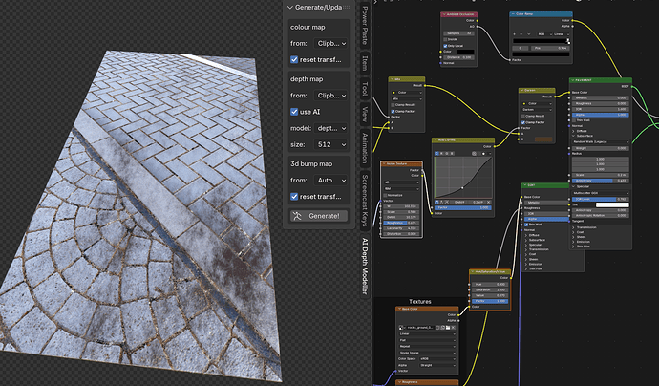Click the unlink X icon in Base Color node
Screen dimensions: 659x386
(453, 327)
